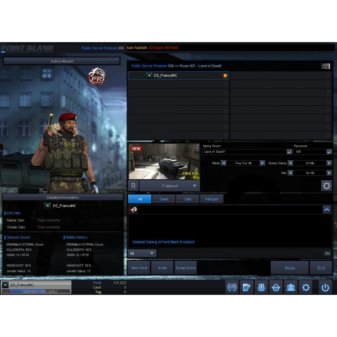Select the DS_FrancoINC player slot row

coord(179,76)
